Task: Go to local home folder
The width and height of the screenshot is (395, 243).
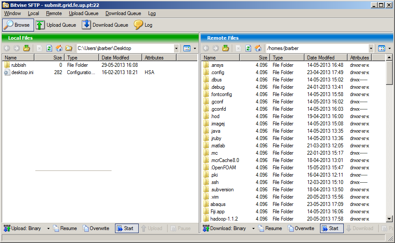Action: [x=59, y=48]
